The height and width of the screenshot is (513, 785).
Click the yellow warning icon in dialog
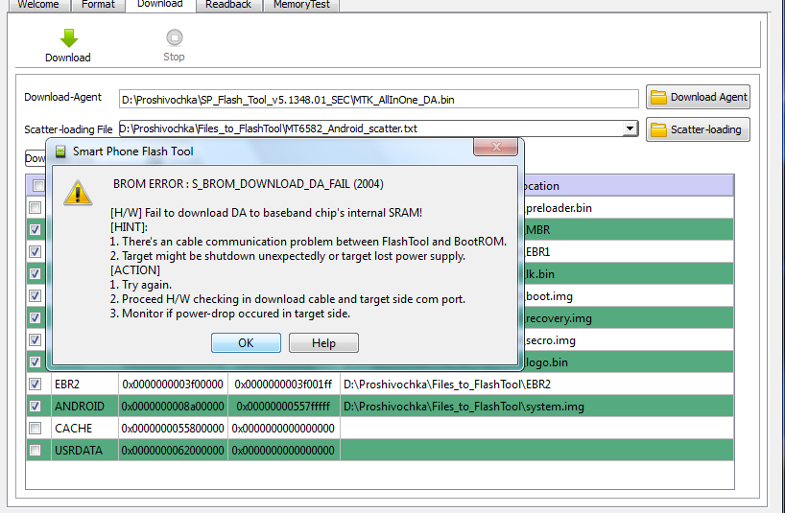78,192
